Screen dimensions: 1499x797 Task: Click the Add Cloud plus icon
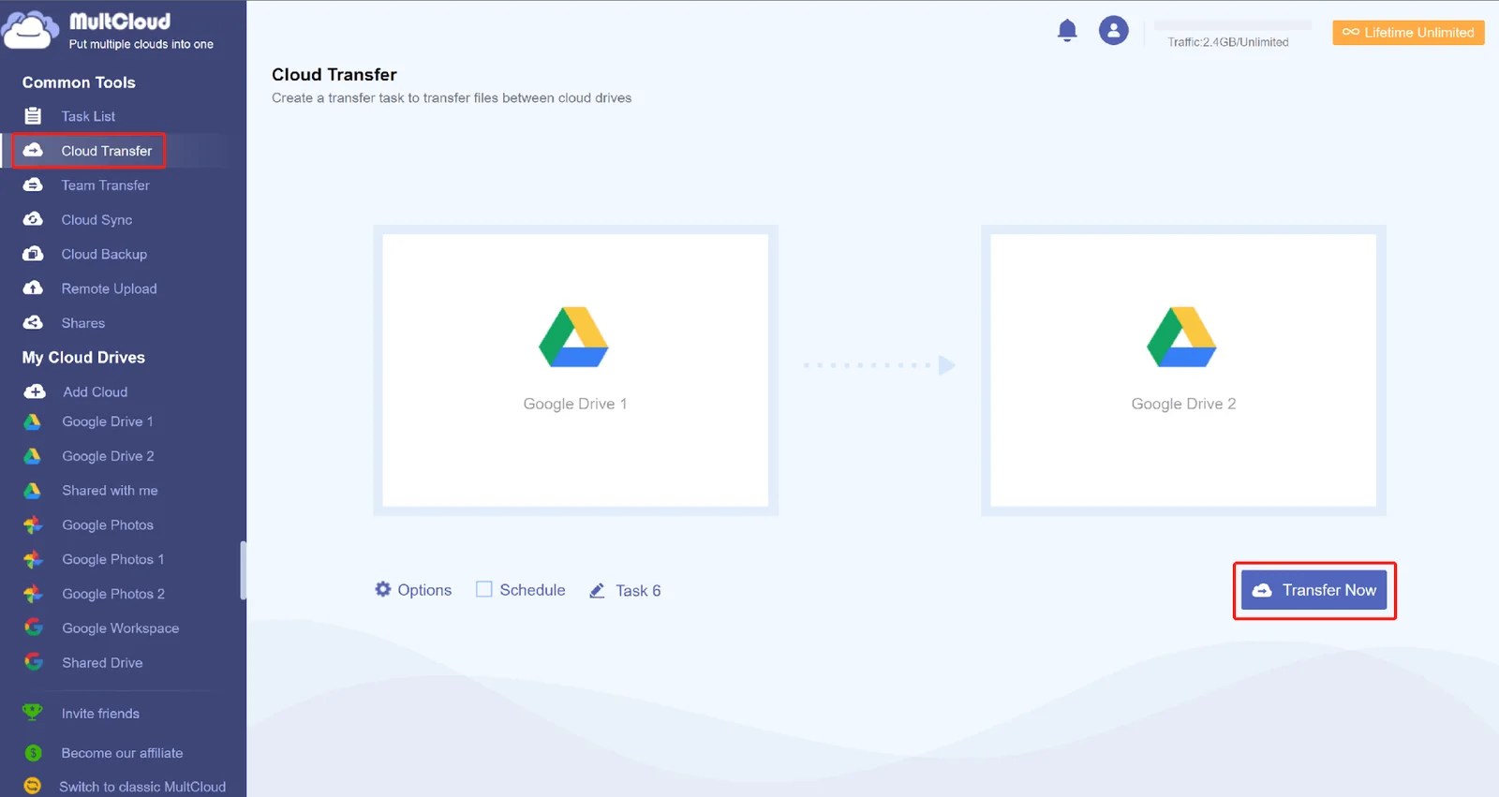tap(35, 391)
